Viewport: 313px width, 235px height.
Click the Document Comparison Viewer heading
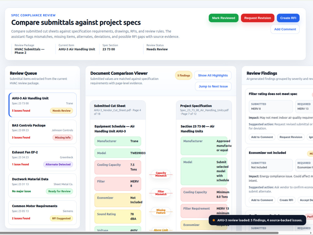pos(119,73)
